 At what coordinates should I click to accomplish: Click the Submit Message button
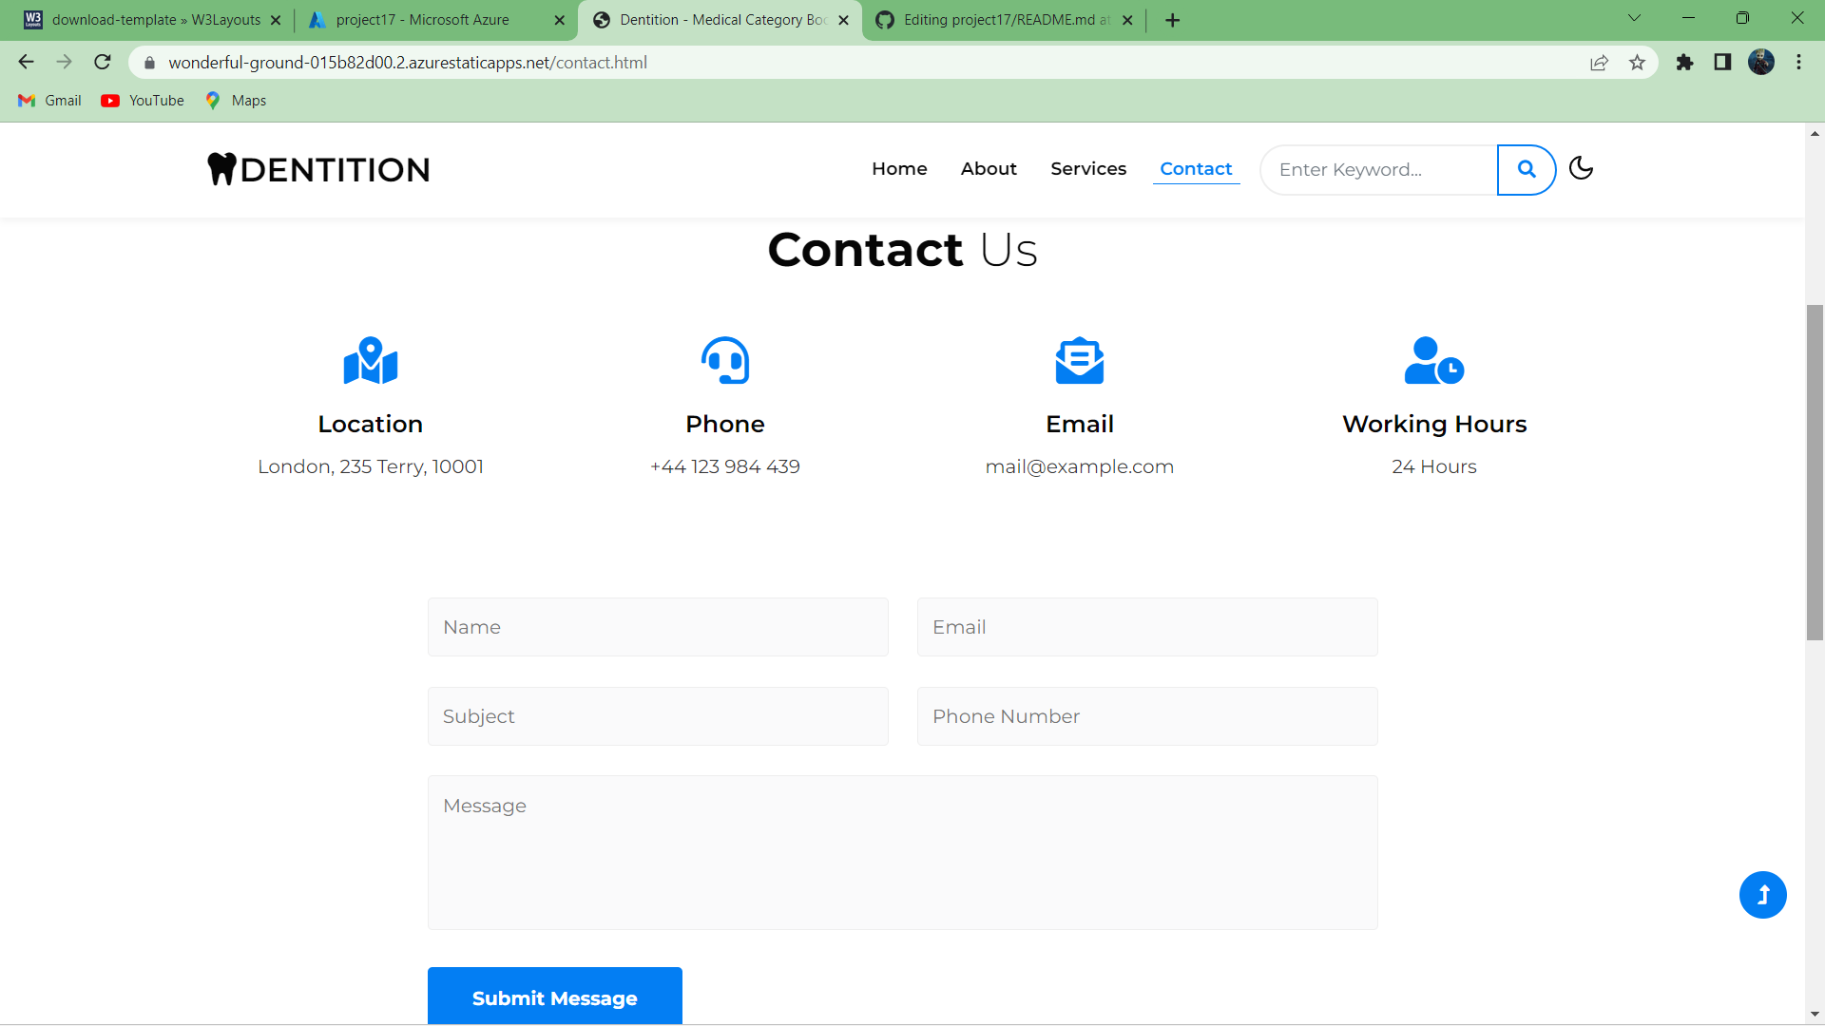554,997
